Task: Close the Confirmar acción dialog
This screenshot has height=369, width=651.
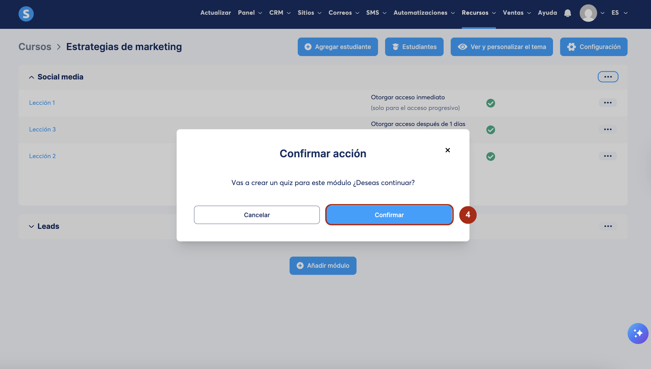Action: tap(448, 150)
